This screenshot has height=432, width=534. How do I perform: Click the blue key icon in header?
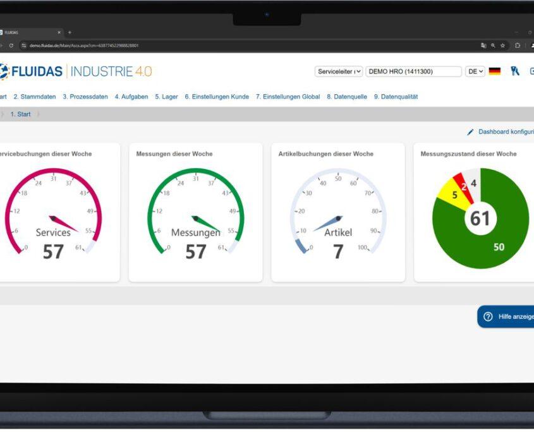[x=515, y=71]
